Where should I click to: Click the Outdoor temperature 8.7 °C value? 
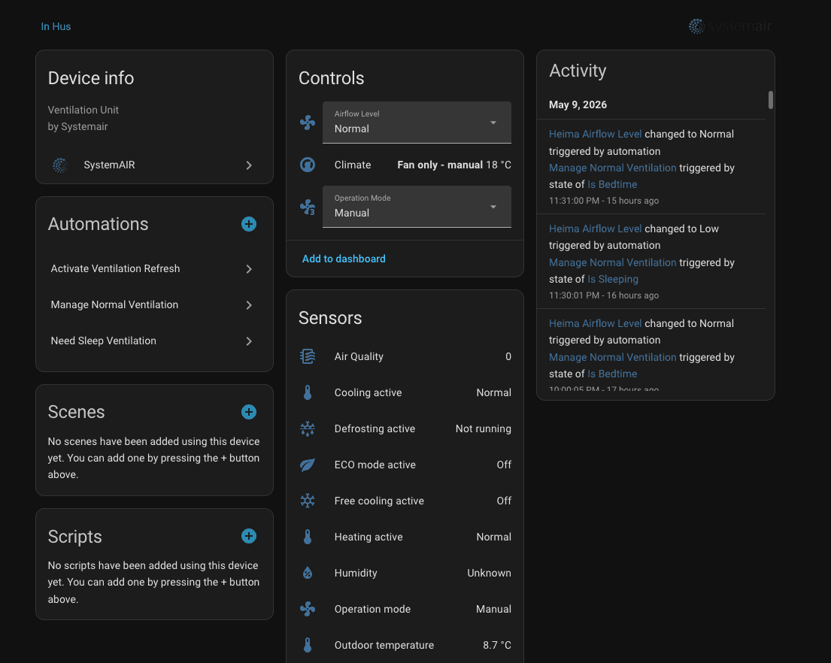pos(497,645)
